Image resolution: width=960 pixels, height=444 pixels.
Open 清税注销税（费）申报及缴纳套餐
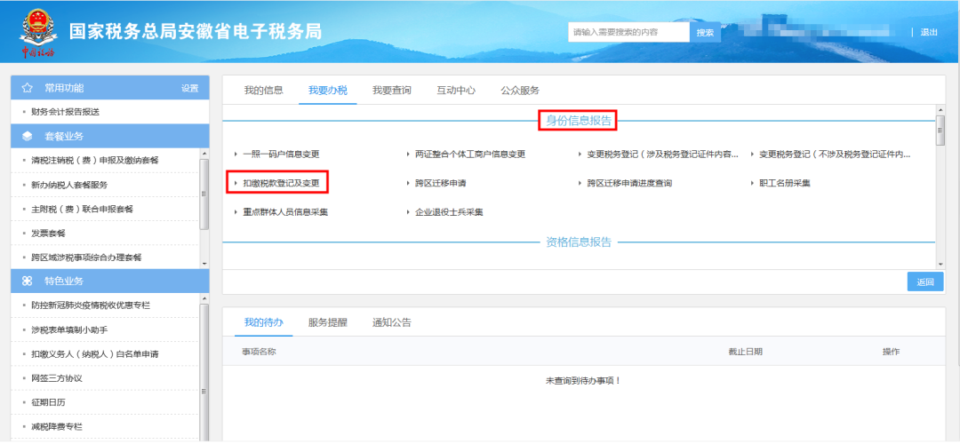tap(95, 160)
